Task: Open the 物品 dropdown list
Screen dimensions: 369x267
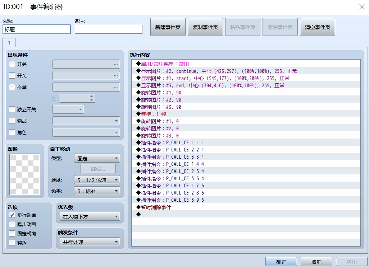Action: point(86,121)
